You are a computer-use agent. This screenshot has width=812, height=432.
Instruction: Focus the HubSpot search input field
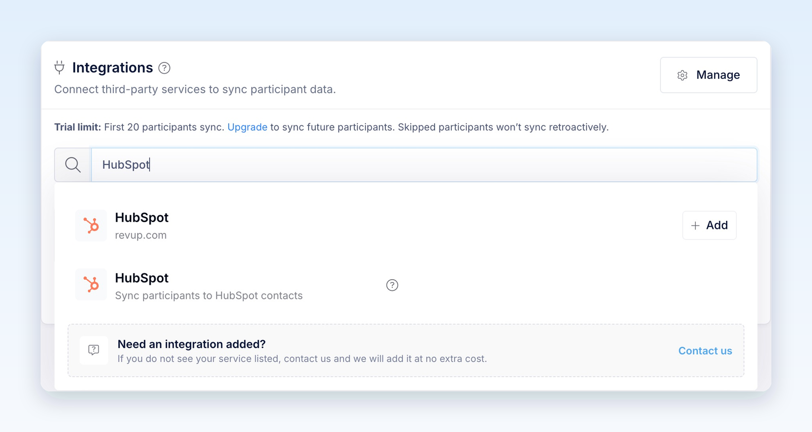pyautogui.click(x=424, y=165)
